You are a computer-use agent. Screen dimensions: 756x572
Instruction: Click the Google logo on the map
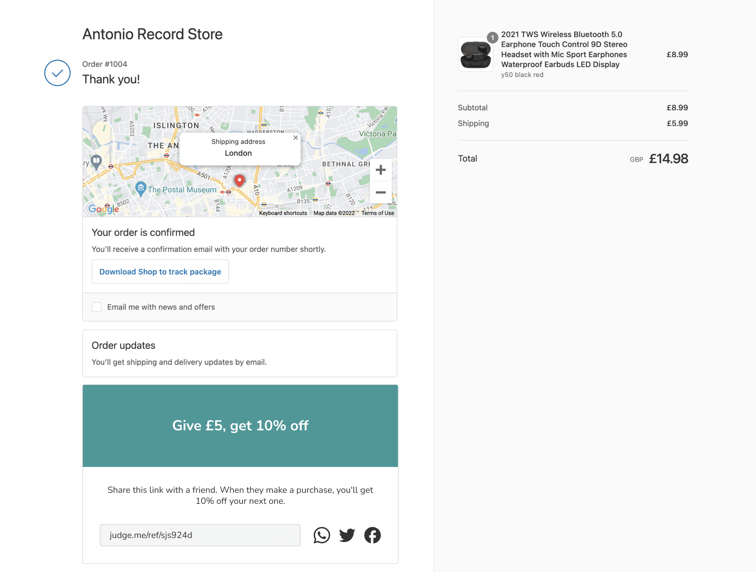point(103,209)
